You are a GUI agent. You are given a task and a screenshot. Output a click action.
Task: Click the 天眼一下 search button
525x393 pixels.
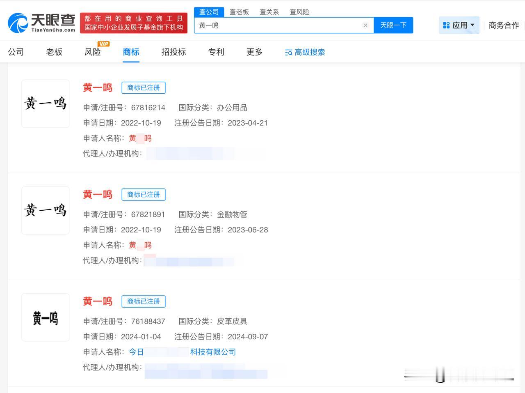[x=393, y=25]
